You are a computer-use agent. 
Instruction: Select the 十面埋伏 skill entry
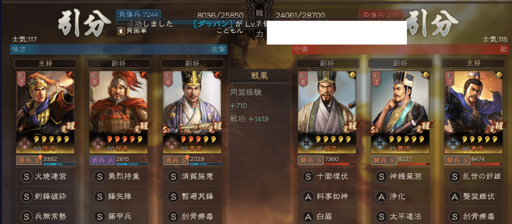(327, 177)
